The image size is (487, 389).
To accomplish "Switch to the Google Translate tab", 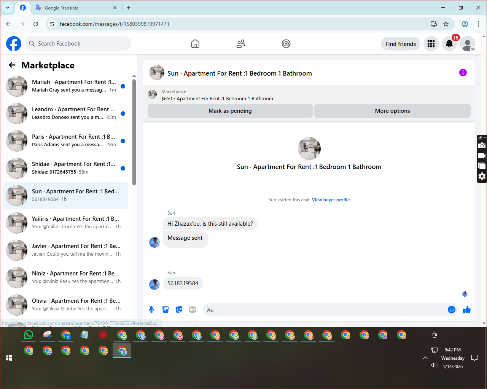I will point(76,8).
